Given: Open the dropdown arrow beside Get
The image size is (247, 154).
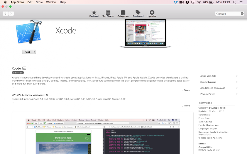Looking at the screenshot, I should 34,52.
